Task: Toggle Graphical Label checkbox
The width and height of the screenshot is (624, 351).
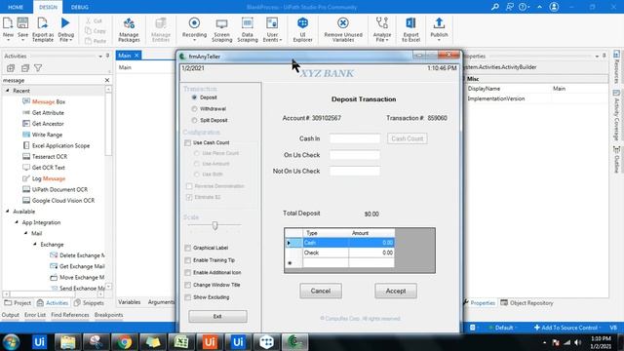Action: pos(188,248)
